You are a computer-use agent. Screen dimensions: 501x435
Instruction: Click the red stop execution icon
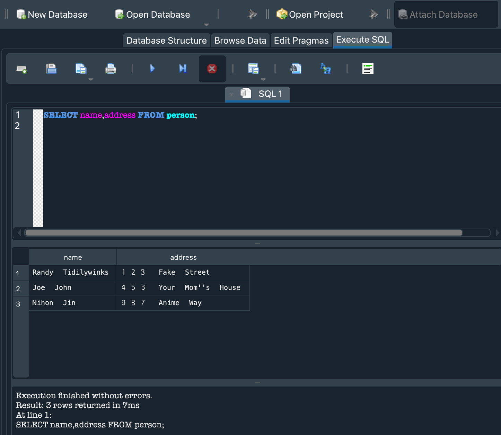pos(212,69)
